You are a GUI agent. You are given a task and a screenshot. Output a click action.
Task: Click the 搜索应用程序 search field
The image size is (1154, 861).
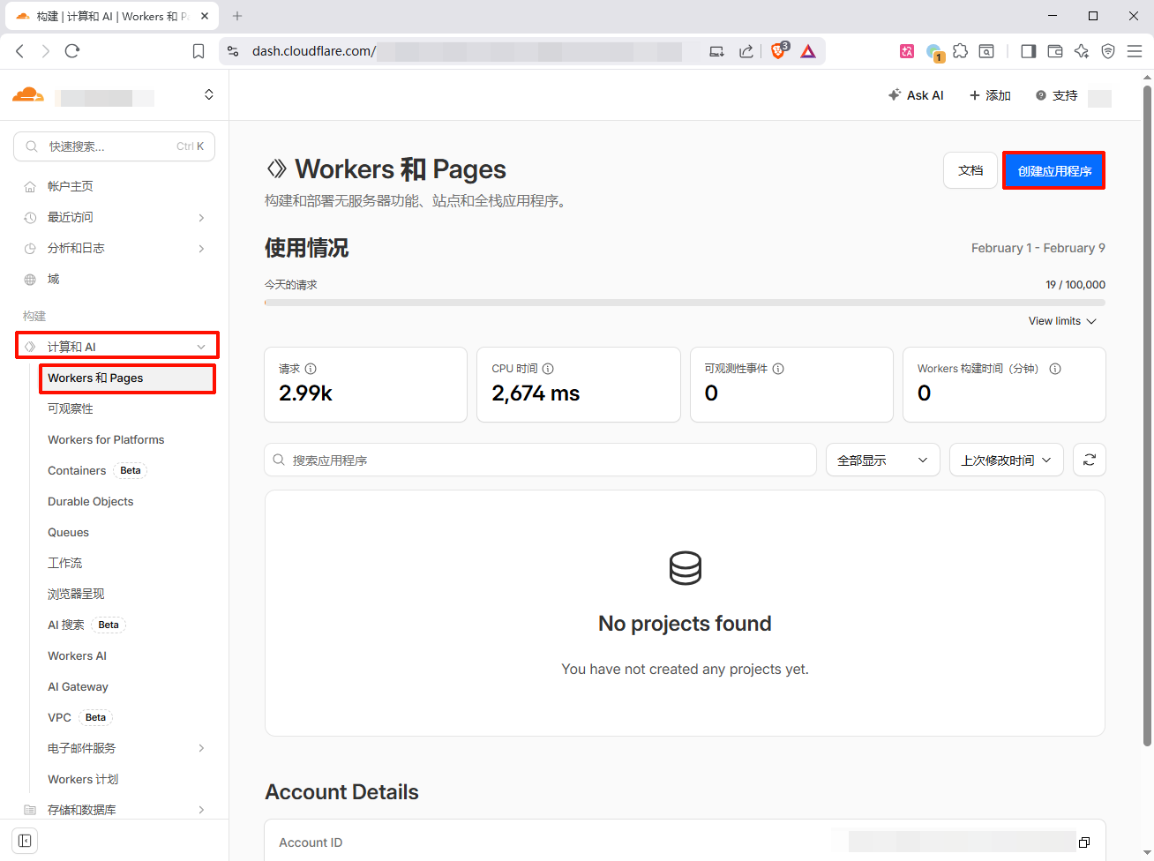(540, 460)
